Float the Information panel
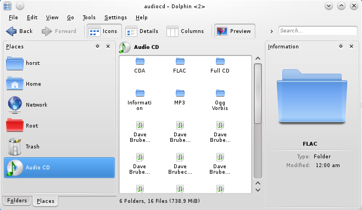 [341, 46]
